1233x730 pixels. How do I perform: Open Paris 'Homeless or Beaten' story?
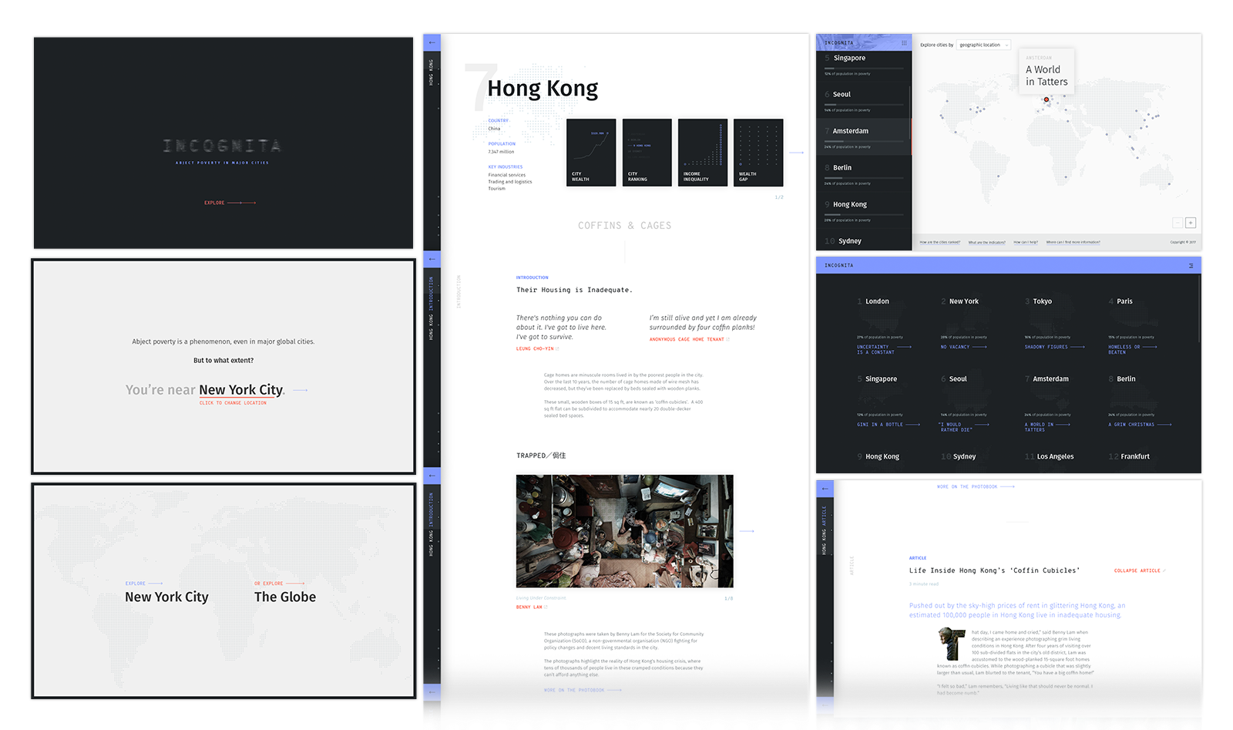point(1133,349)
